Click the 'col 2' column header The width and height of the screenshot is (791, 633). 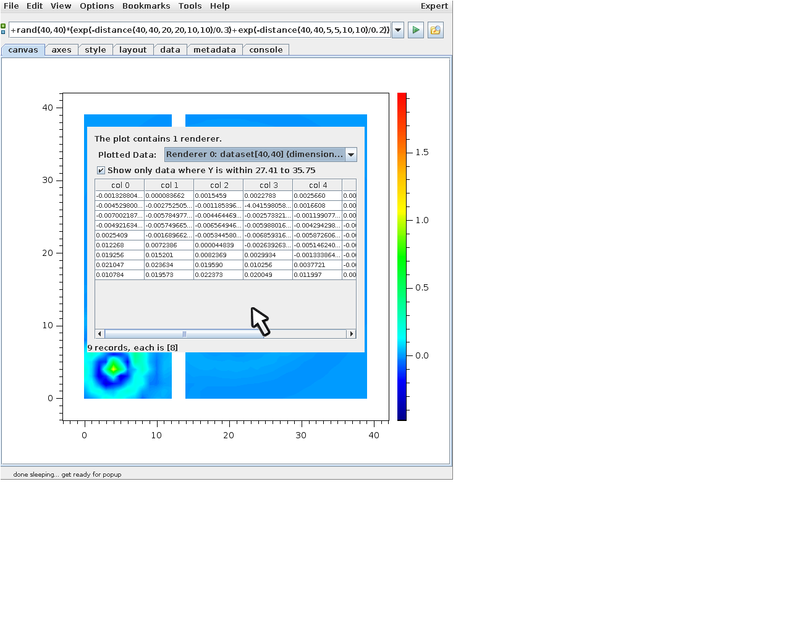219,185
